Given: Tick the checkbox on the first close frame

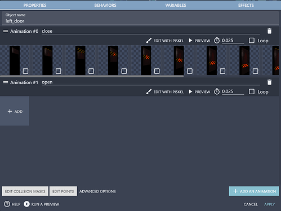Looking at the screenshot, I should [x=25, y=71].
